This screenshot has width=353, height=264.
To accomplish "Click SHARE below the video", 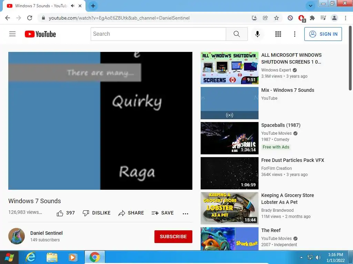I will click(x=131, y=213).
